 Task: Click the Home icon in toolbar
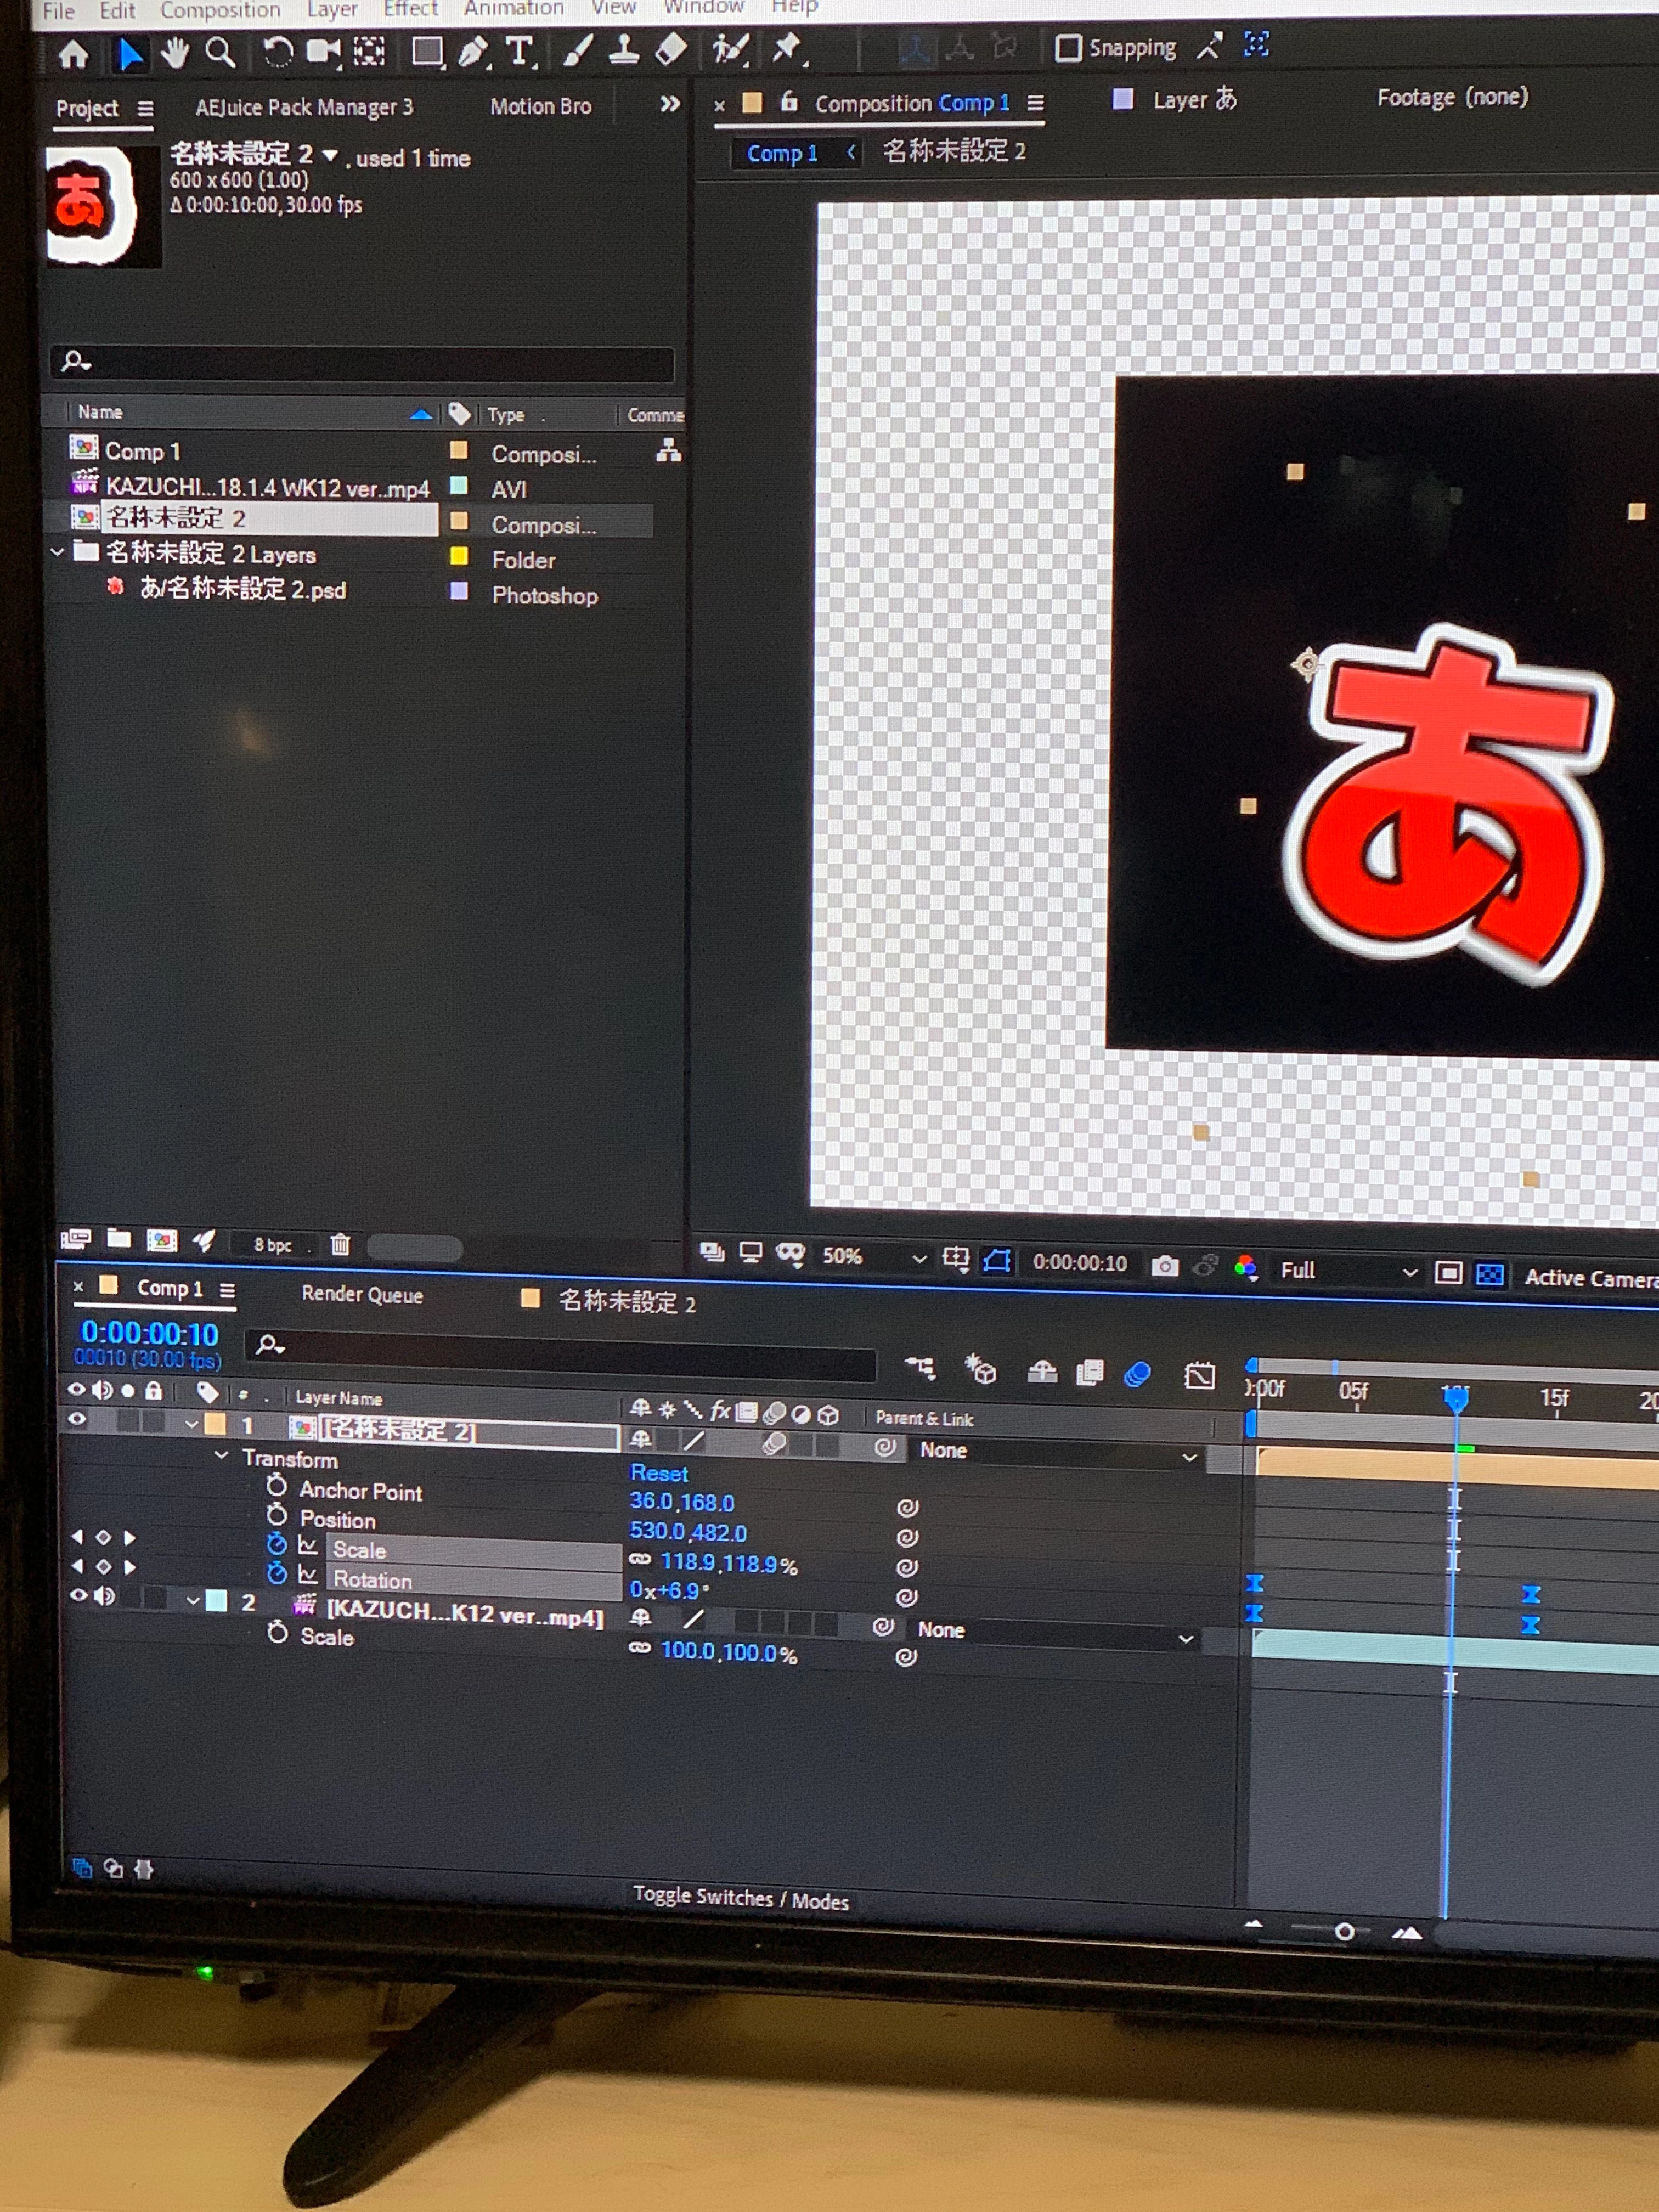[74, 54]
